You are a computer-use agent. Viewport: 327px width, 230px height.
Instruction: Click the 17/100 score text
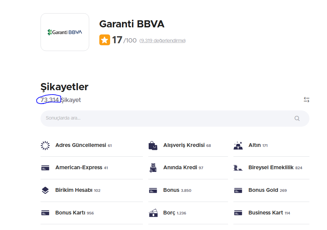point(124,40)
